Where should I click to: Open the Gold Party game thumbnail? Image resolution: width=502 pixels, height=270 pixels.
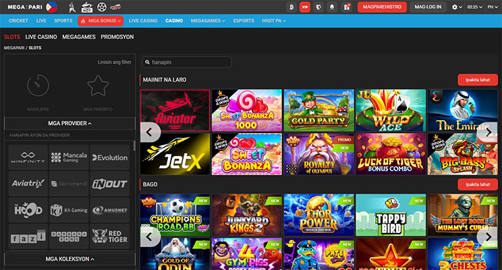319,111
